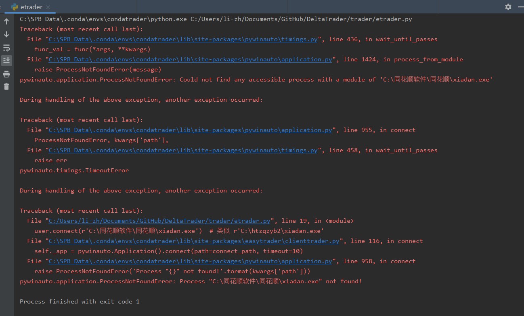524x316 pixels.
Task: Click the Python icon on etrader tab
Action: pyautogui.click(x=15, y=7)
